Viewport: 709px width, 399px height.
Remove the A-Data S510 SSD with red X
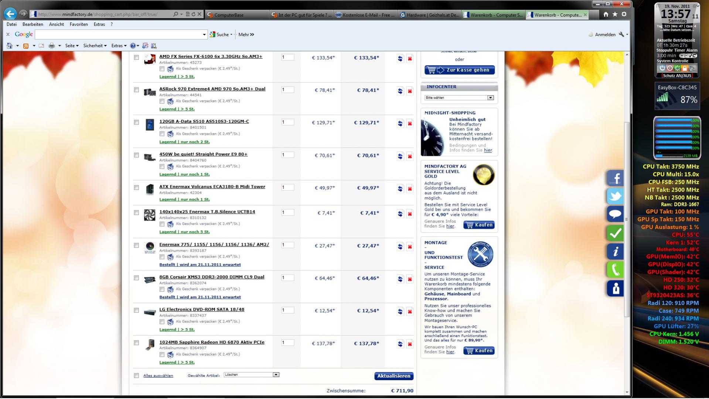point(410,124)
